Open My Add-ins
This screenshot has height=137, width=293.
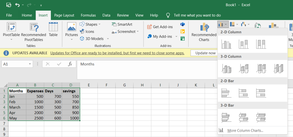tap(160, 36)
